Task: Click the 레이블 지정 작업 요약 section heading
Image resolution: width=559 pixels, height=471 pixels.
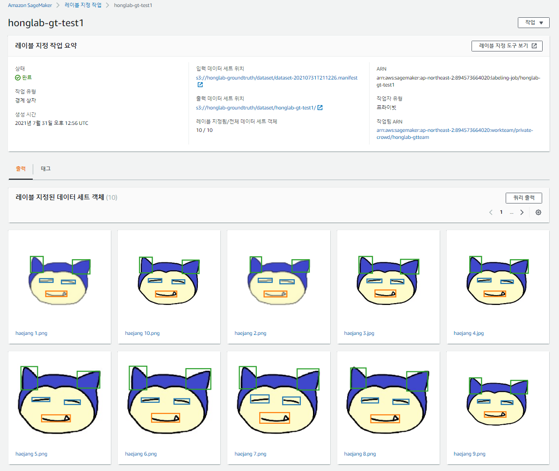Action: pos(46,46)
